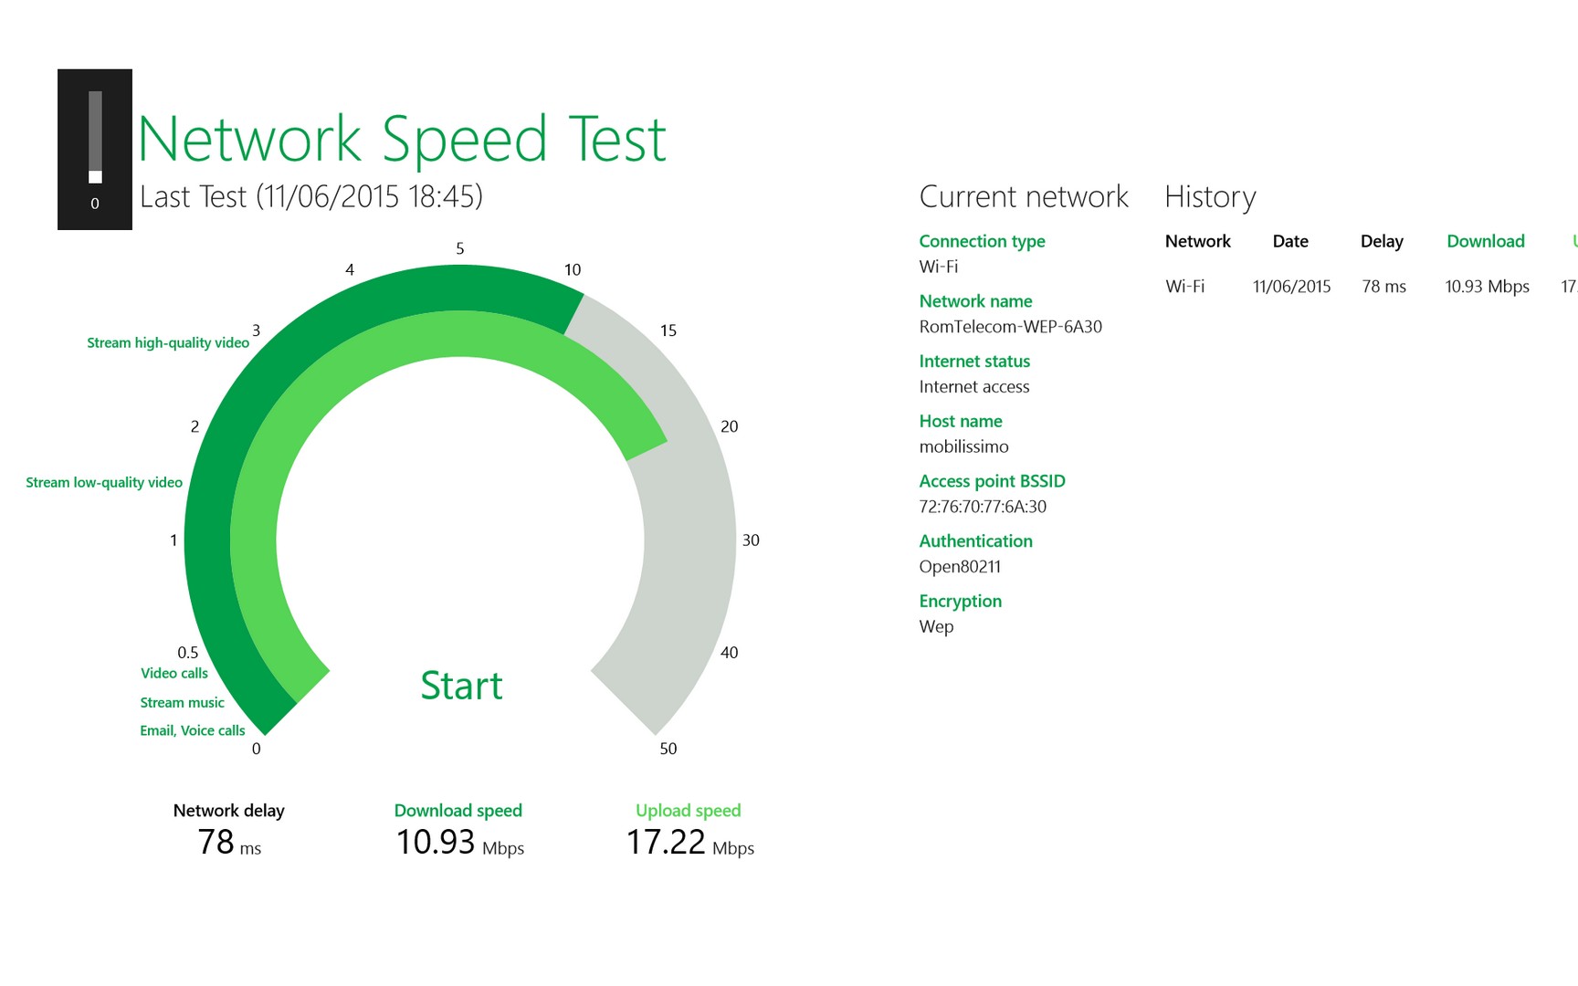This screenshot has width=1578, height=986.
Task: Click the Last Test date and time
Action: point(311,196)
